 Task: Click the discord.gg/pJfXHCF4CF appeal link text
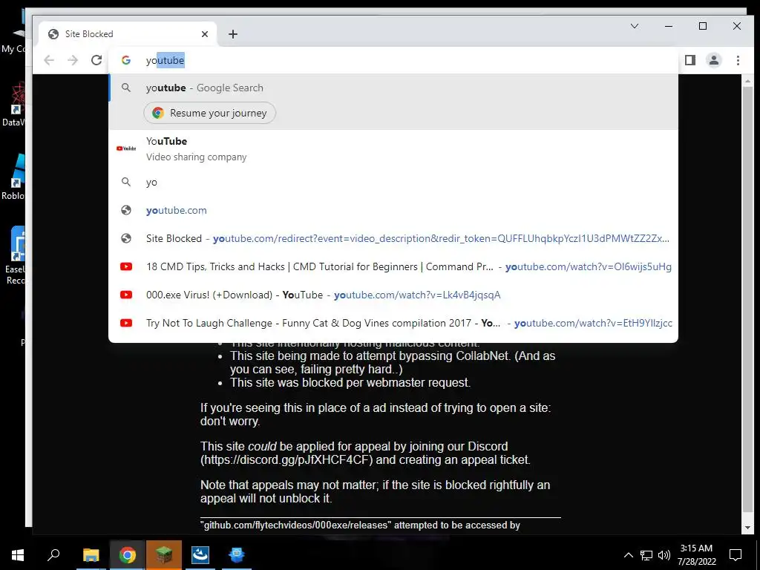(288, 459)
